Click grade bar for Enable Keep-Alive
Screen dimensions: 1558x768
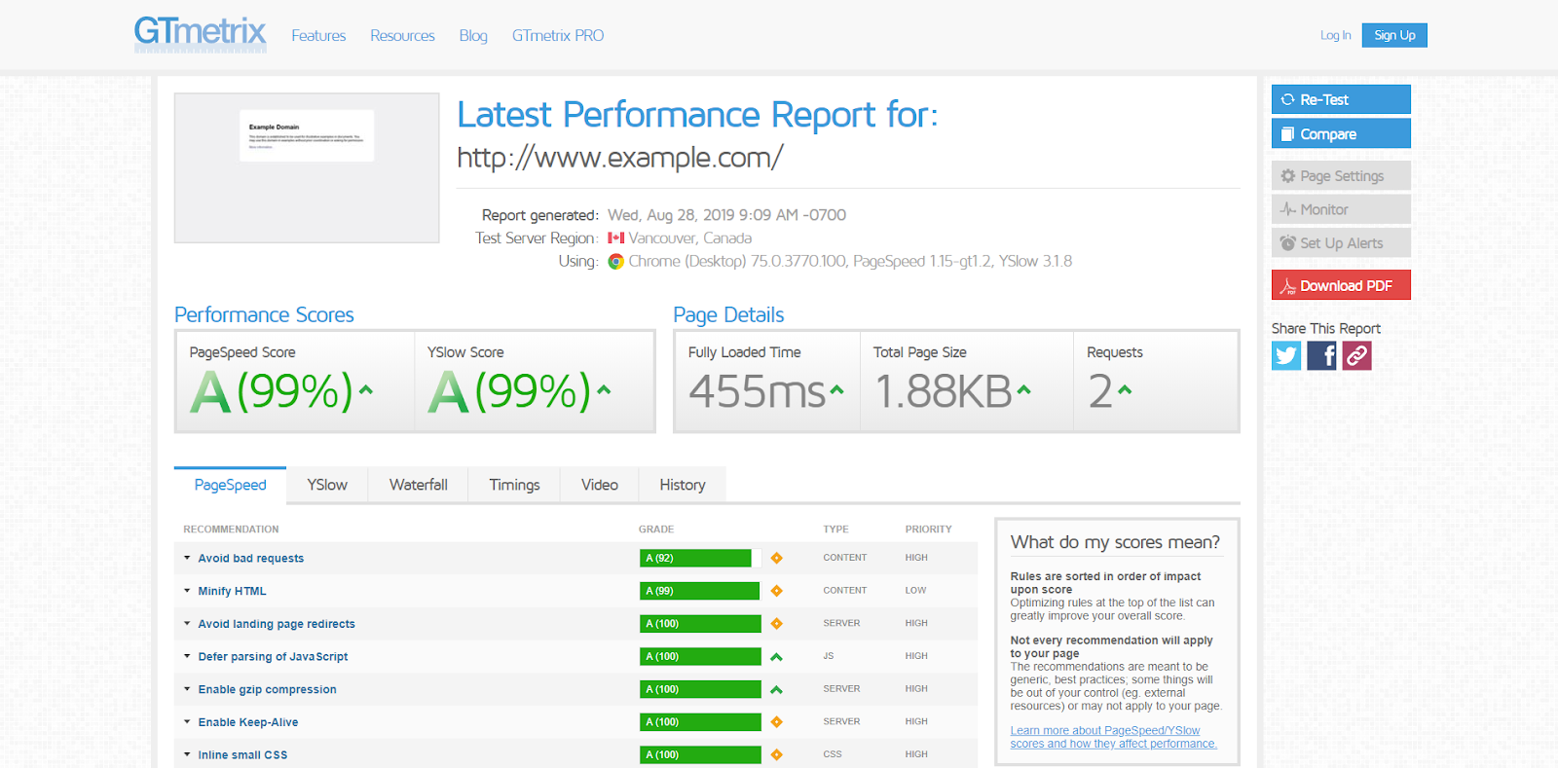(700, 722)
